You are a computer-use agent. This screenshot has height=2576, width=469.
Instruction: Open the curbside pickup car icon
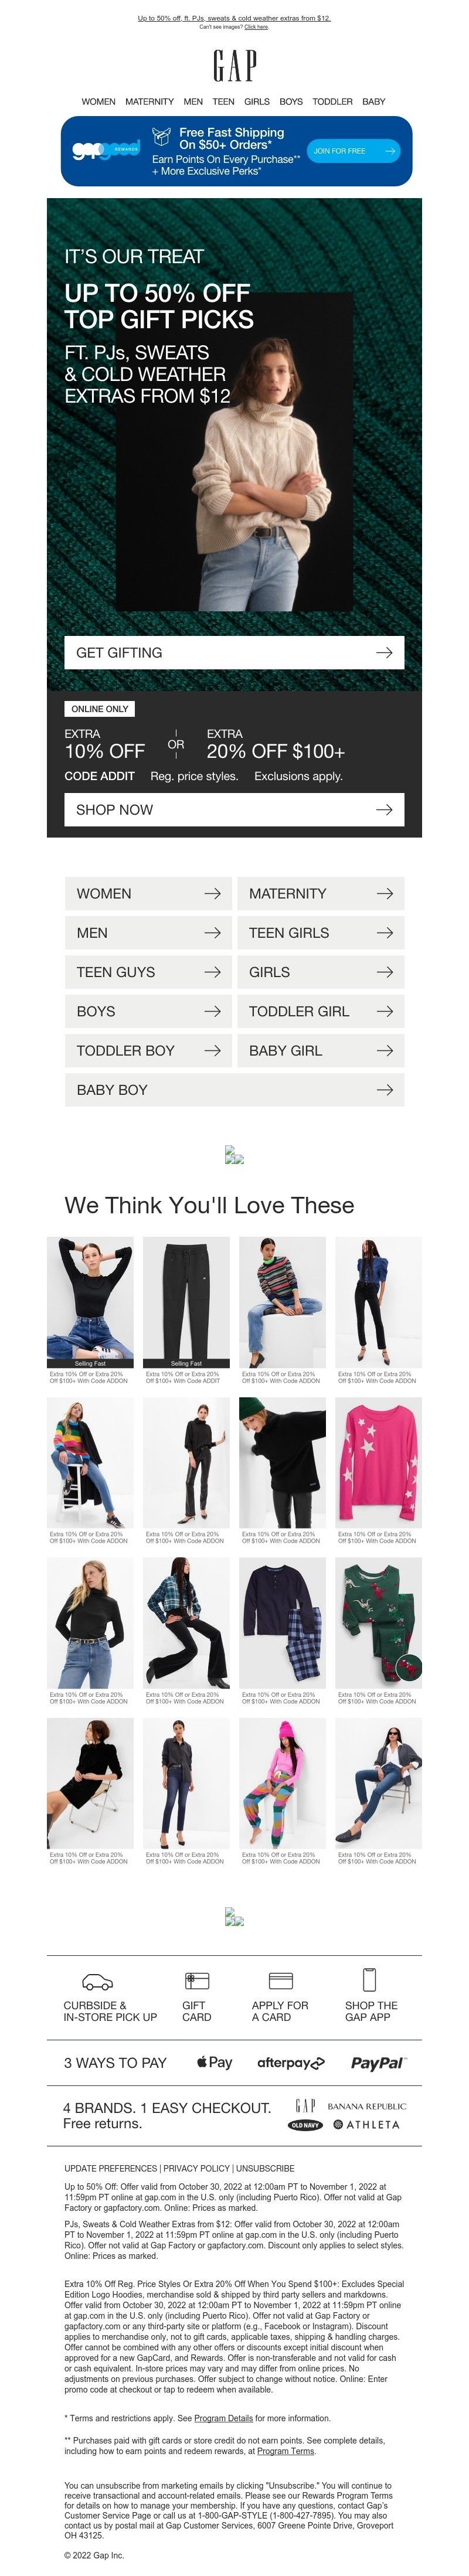[x=96, y=1981]
